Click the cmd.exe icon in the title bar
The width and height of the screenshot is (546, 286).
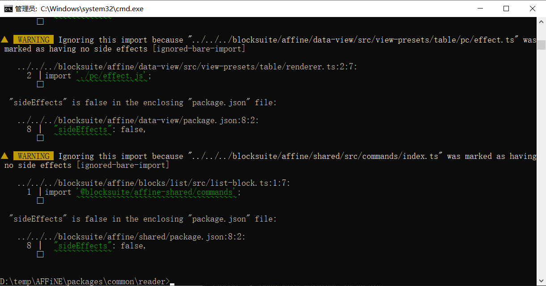[8, 9]
